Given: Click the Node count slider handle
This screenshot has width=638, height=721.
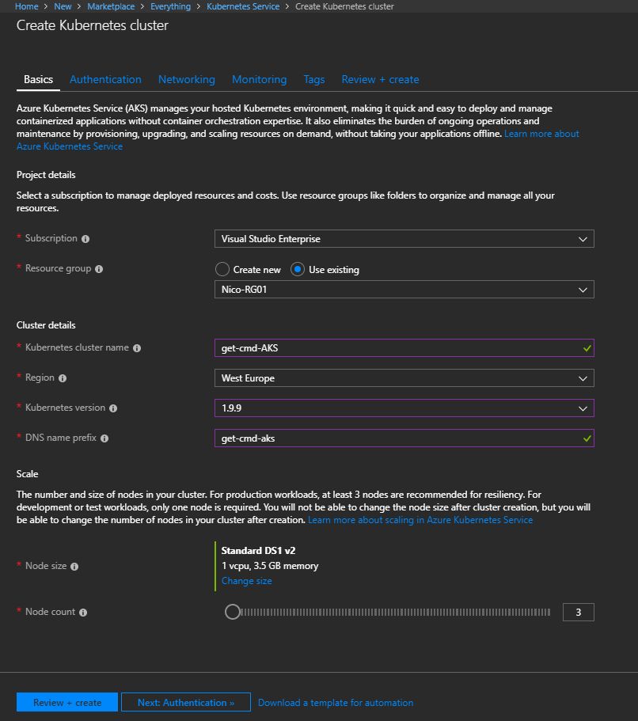Looking at the screenshot, I should click(x=232, y=612).
